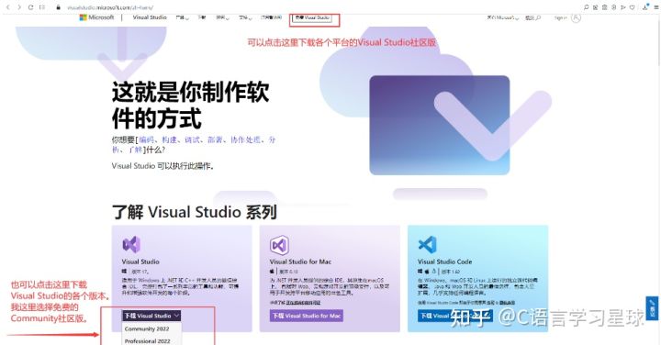Click the 编码 link in the hero text
The width and height of the screenshot is (661, 345).
[147, 139]
